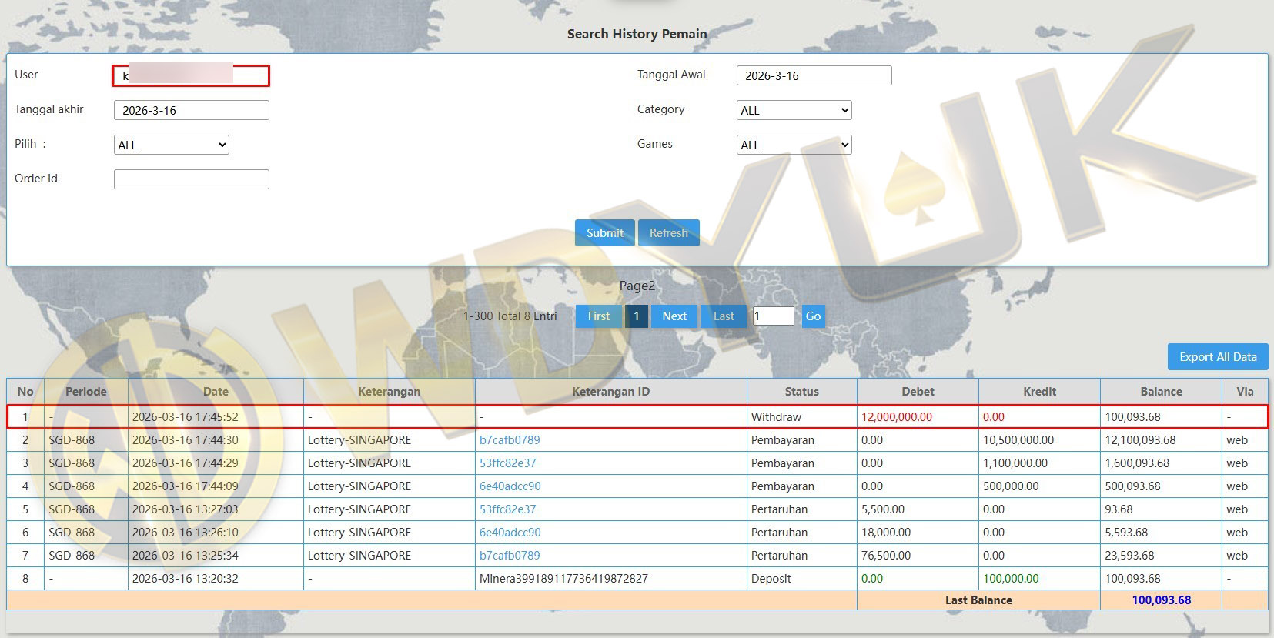Click the Go button
Image resolution: width=1274 pixels, height=638 pixels.
pos(813,316)
